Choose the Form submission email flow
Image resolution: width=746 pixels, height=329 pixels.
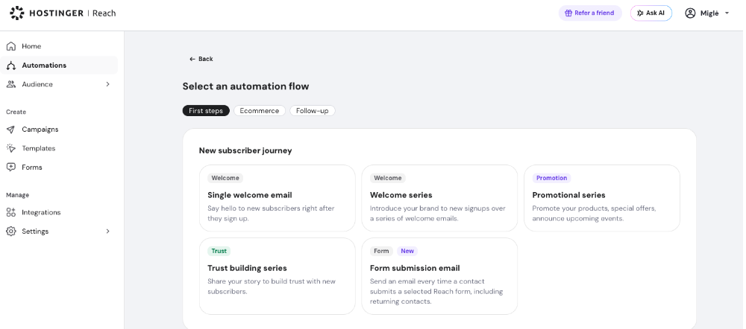(439, 276)
